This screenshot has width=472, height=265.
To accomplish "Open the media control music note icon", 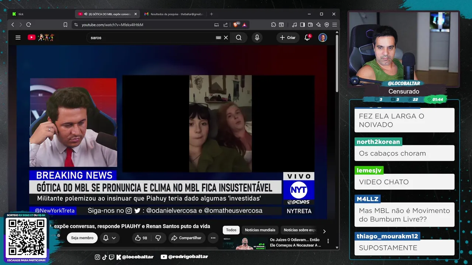I will click(294, 25).
